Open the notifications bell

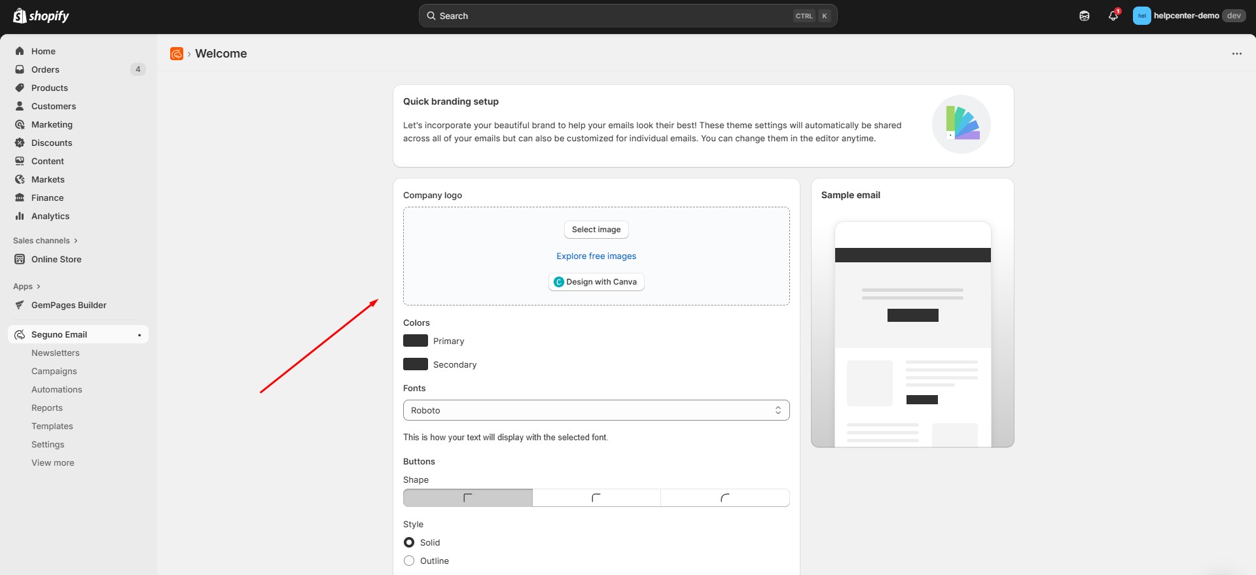pyautogui.click(x=1113, y=16)
